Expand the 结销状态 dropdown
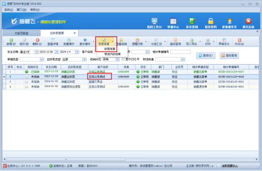This screenshot has width=262, height=171. [x=118, y=59]
